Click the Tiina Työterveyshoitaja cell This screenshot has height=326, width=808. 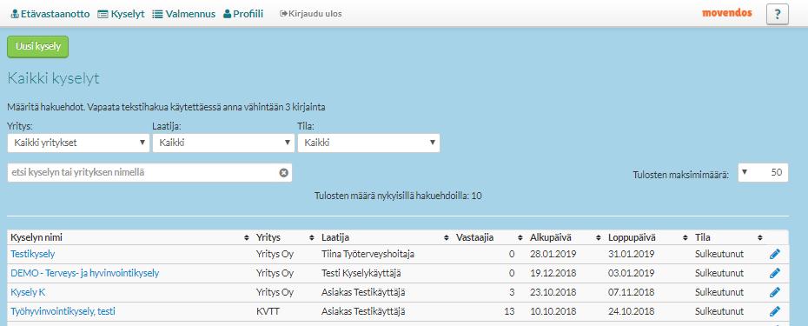coord(368,254)
